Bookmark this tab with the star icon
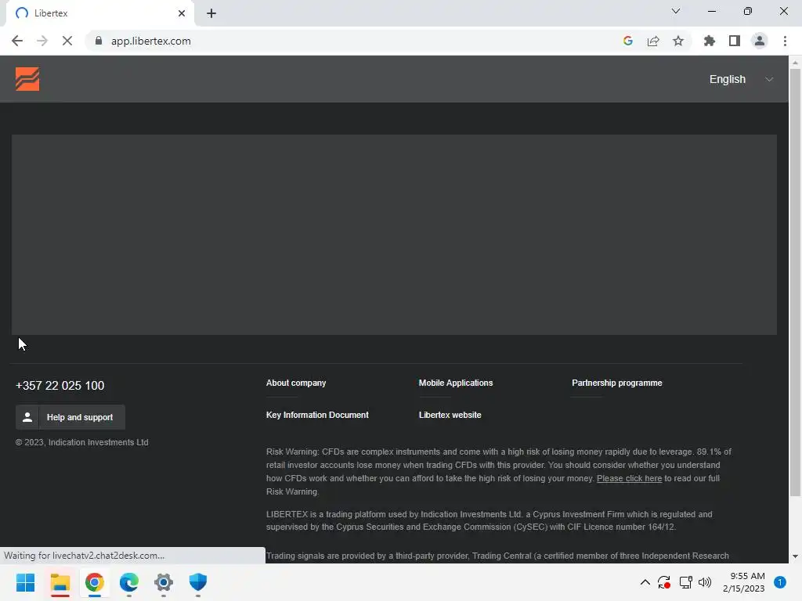Viewport: 802px width, 601px height. 678,41
